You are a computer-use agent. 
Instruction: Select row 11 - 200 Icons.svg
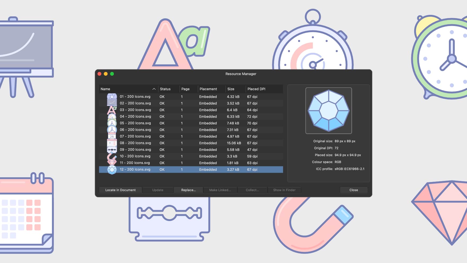(x=191, y=163)
